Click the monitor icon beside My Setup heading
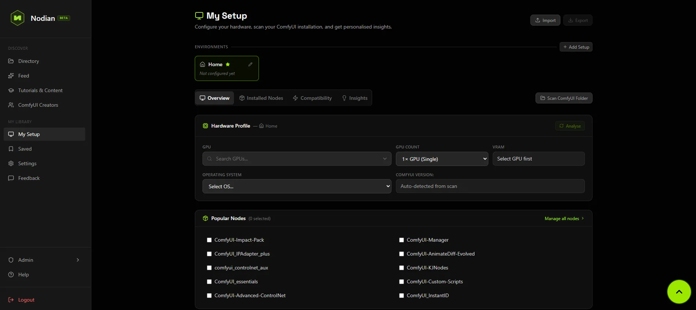 tap(199, 16)
